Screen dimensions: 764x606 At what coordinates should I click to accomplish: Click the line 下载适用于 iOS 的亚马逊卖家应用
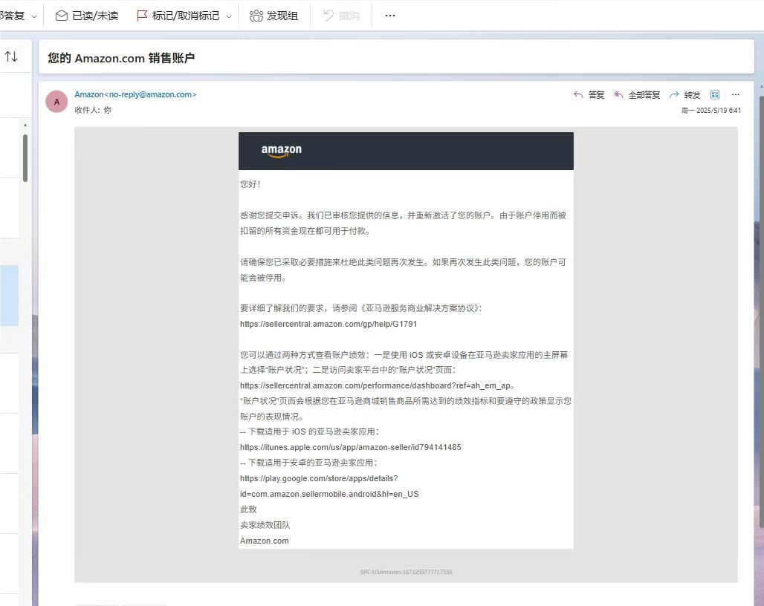(x=309, y=431)
